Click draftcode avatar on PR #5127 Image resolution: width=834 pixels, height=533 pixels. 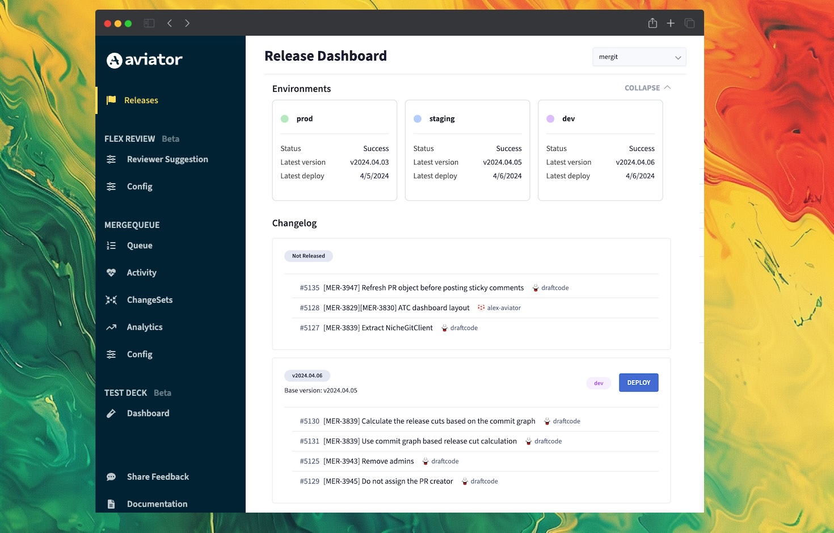pyautogui.click(x=444, y=328)
